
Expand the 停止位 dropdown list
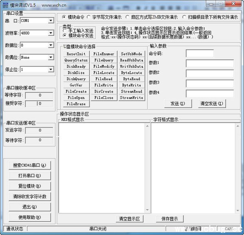tap(51, 70)
